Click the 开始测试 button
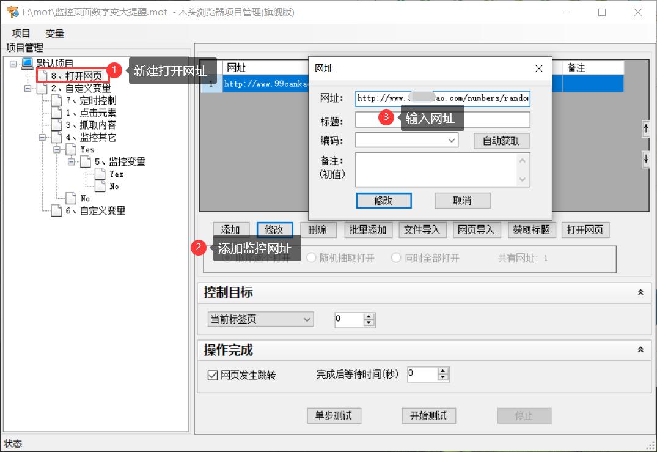Screen dimensions: 657x452 (428, 416)
